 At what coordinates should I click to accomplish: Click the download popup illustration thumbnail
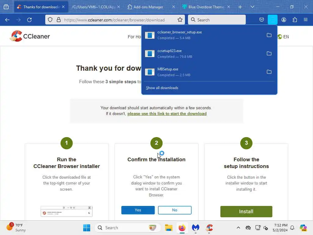[66, 211]
